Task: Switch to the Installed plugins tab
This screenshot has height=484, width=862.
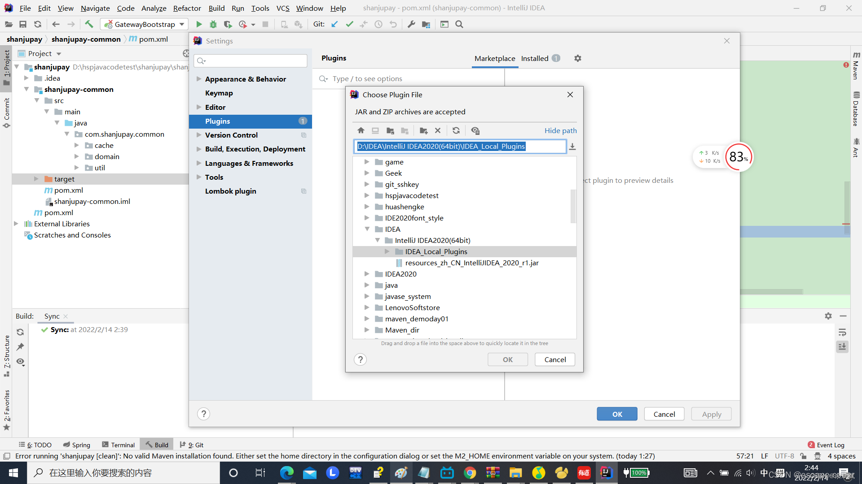Action: coord(535,58)
